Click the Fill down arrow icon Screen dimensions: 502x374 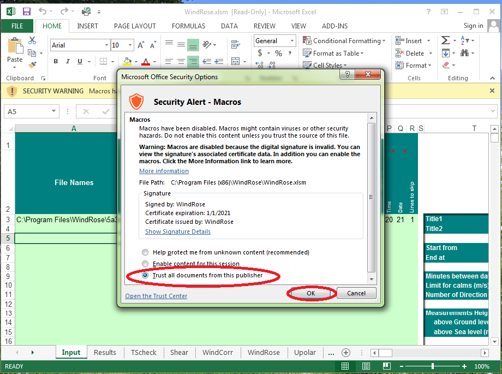(446, 53)
